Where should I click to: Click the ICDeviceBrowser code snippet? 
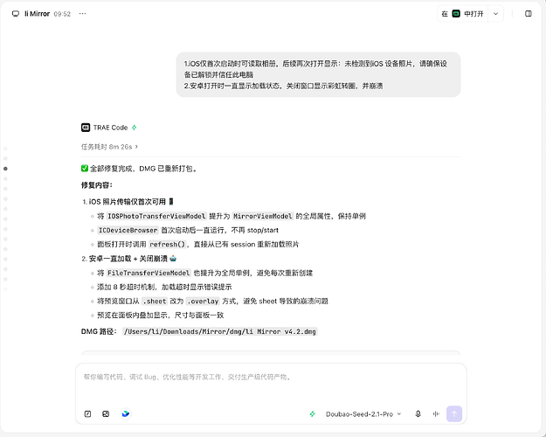tap(128, 230)
